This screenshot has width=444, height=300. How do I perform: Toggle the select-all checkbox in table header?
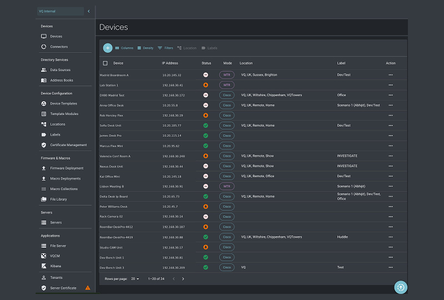click(x=105, y=63)
